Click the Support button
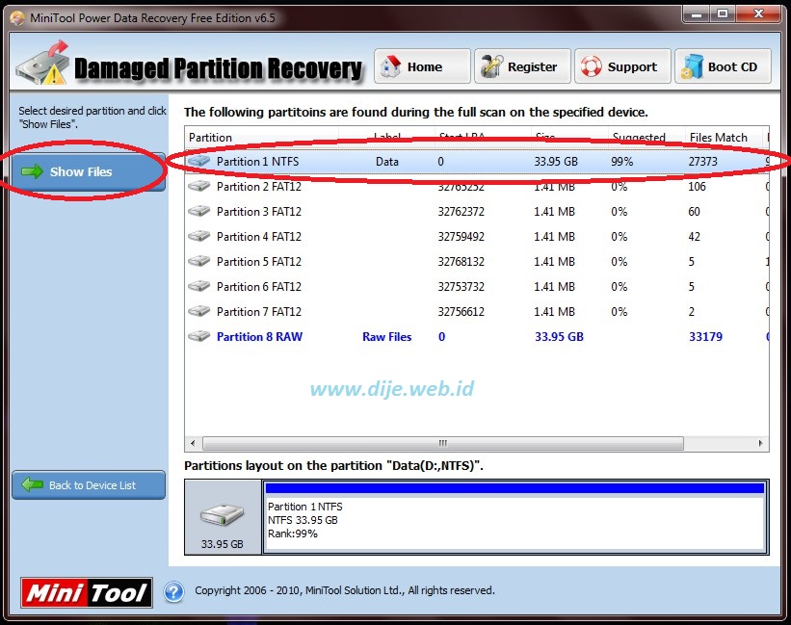The image size is (791, 625). click(x=622, y=66)
